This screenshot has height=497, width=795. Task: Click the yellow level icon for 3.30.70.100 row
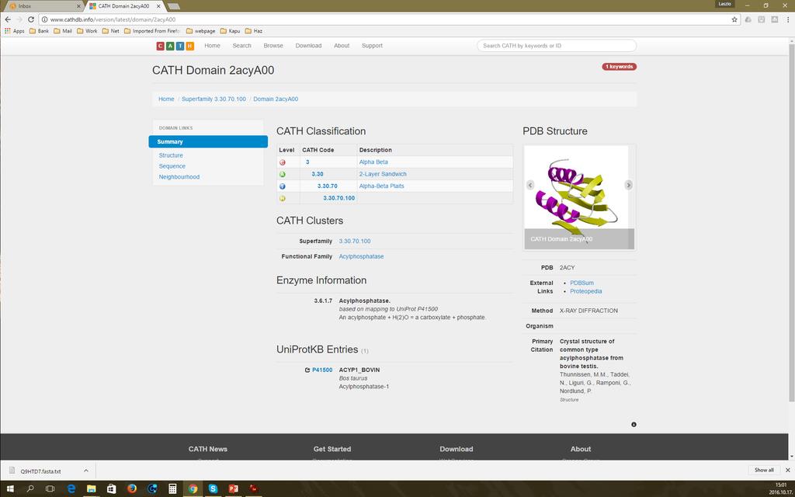tap(283, 198)
